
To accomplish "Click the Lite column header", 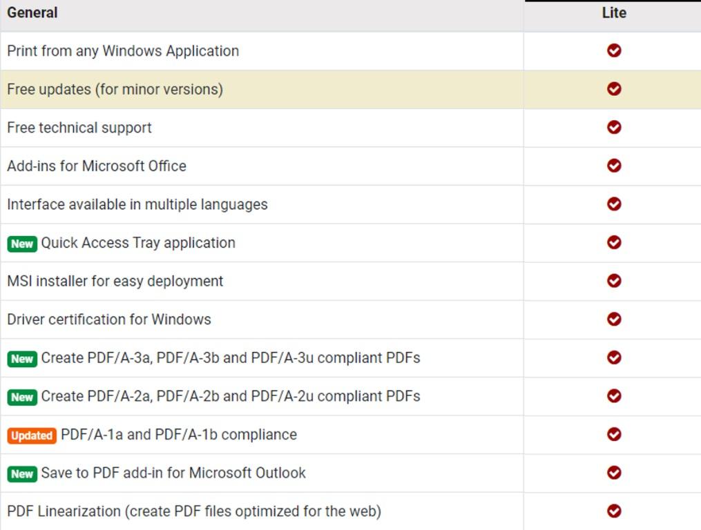I will coord(613,12).
